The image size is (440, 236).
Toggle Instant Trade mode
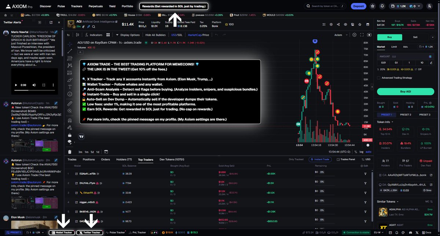[321, 159]
